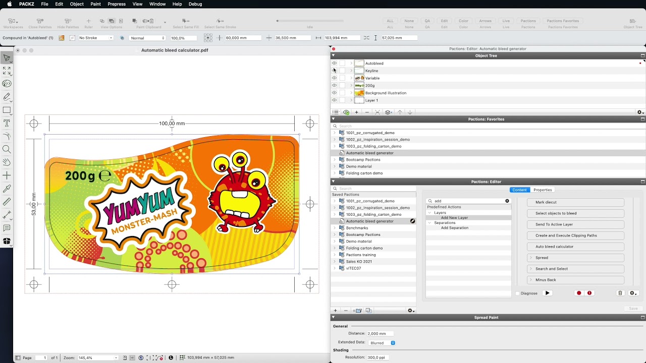Hide the Variable layer
Image resolution: width=646 pixels, height=363 pixels.
point(334,78)
